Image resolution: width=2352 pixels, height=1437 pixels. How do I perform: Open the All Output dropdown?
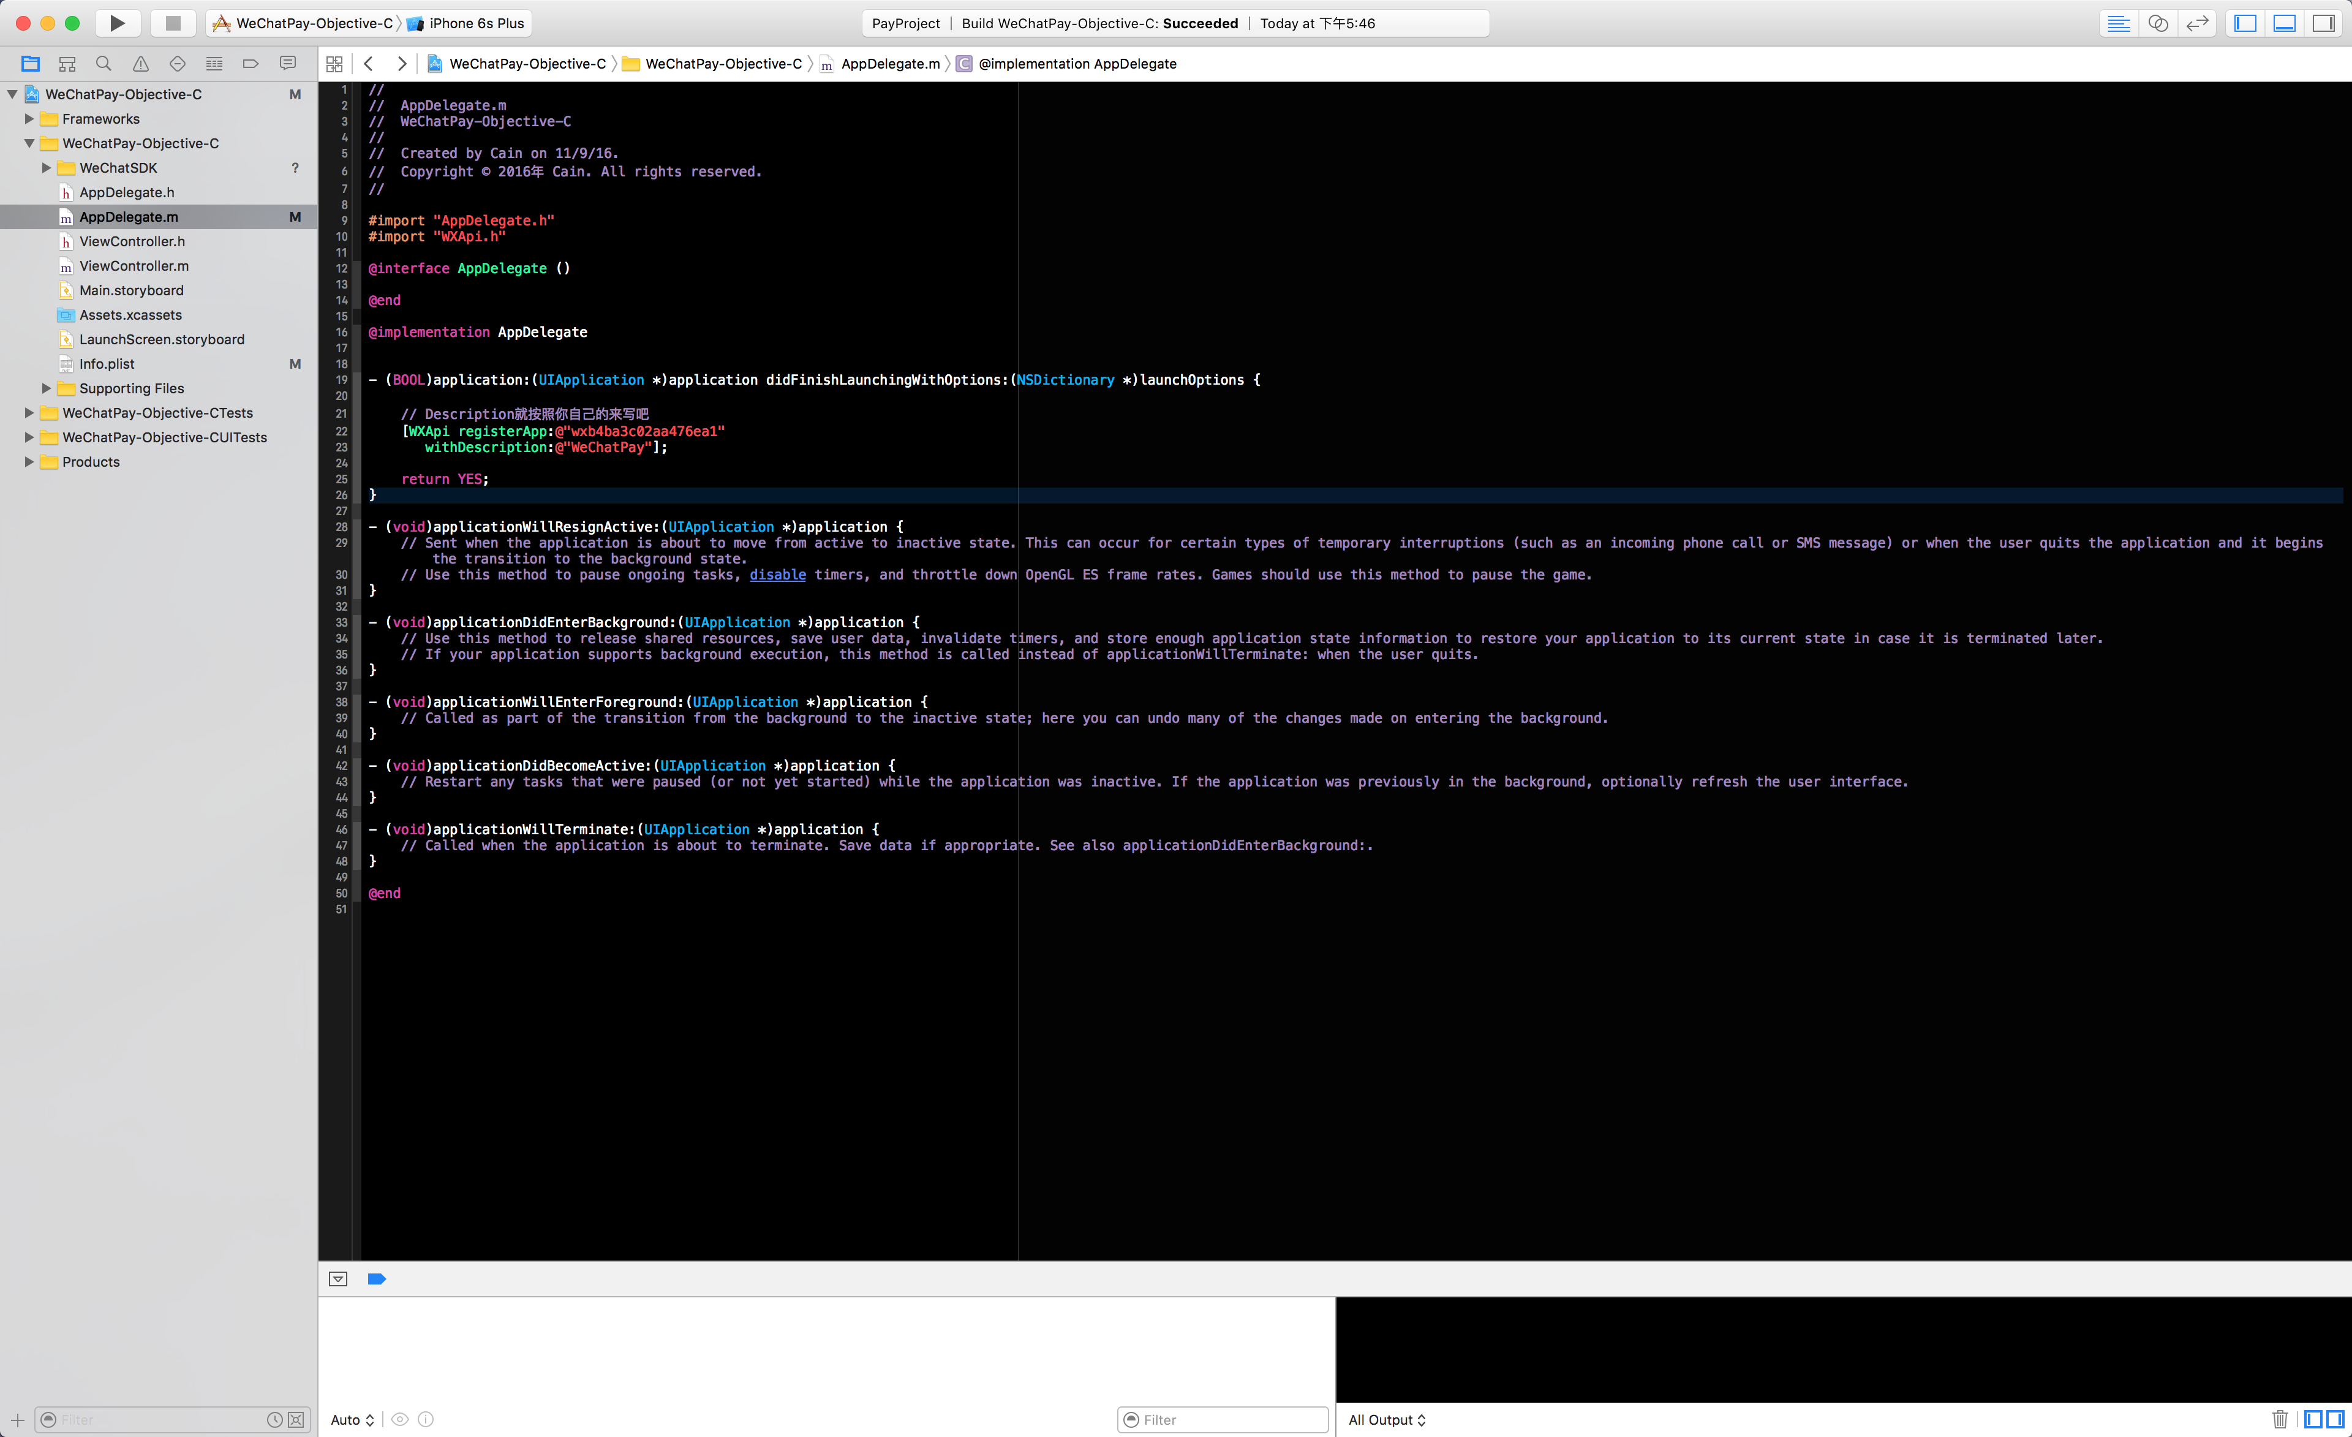(1386, 1420)
